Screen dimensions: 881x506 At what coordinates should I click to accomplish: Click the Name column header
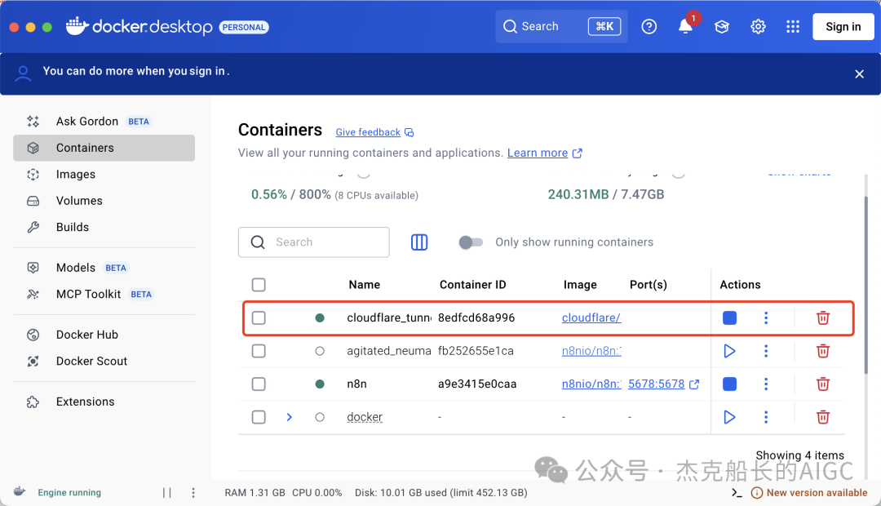click(x=364, y=285)
